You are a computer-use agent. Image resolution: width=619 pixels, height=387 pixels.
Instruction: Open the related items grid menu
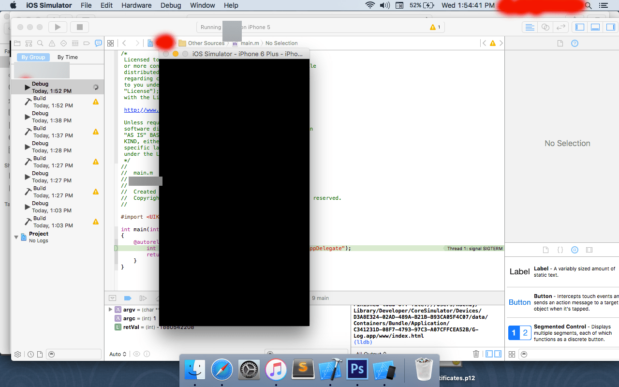point(110,43)
